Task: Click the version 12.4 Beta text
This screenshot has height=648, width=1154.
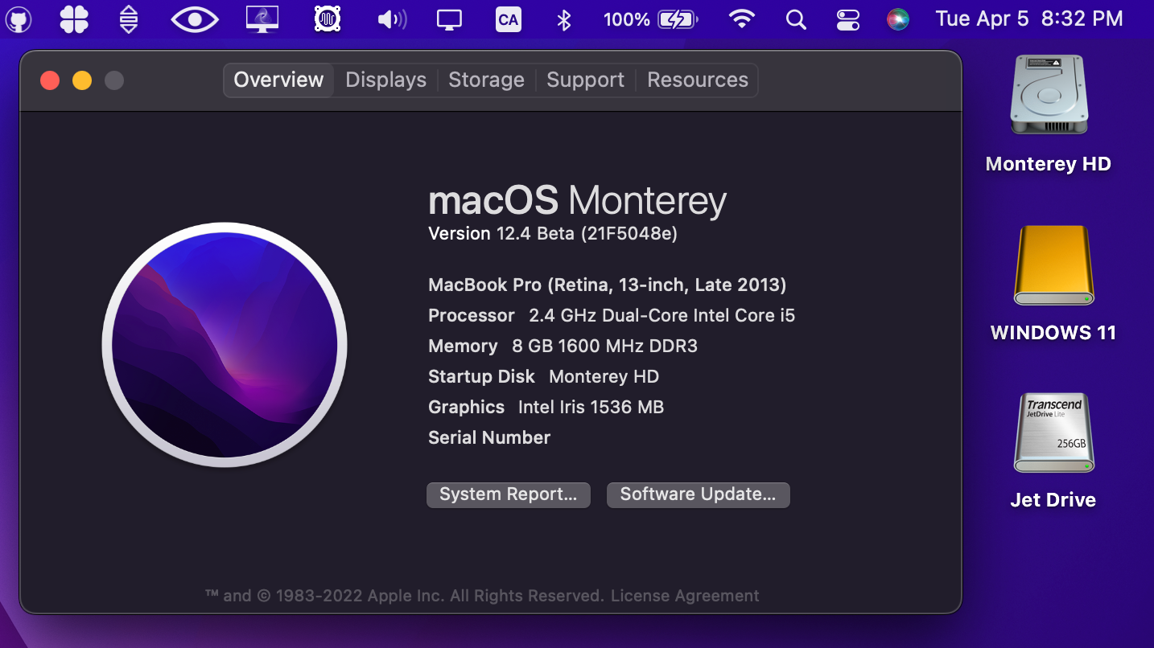Action: (x=553, y=234)
